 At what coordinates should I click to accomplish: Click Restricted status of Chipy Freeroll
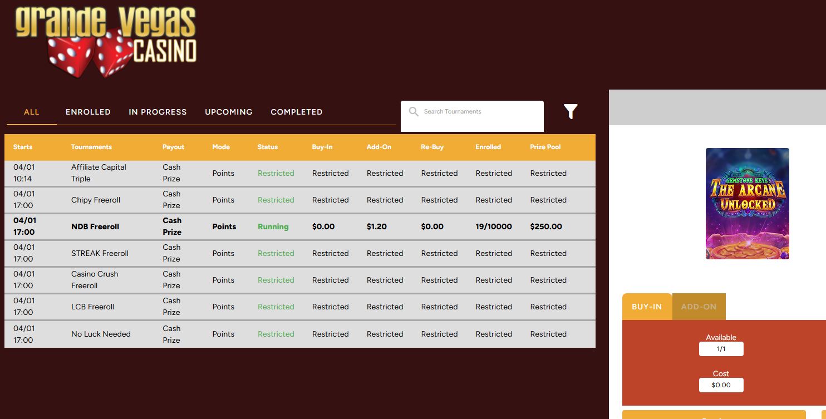coord(276,200)
